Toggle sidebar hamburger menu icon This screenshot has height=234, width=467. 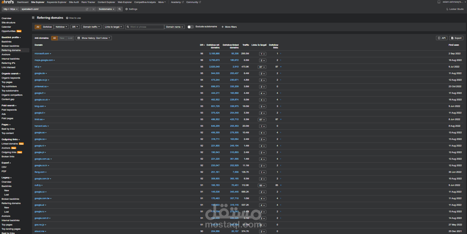[x=33, y=18]
